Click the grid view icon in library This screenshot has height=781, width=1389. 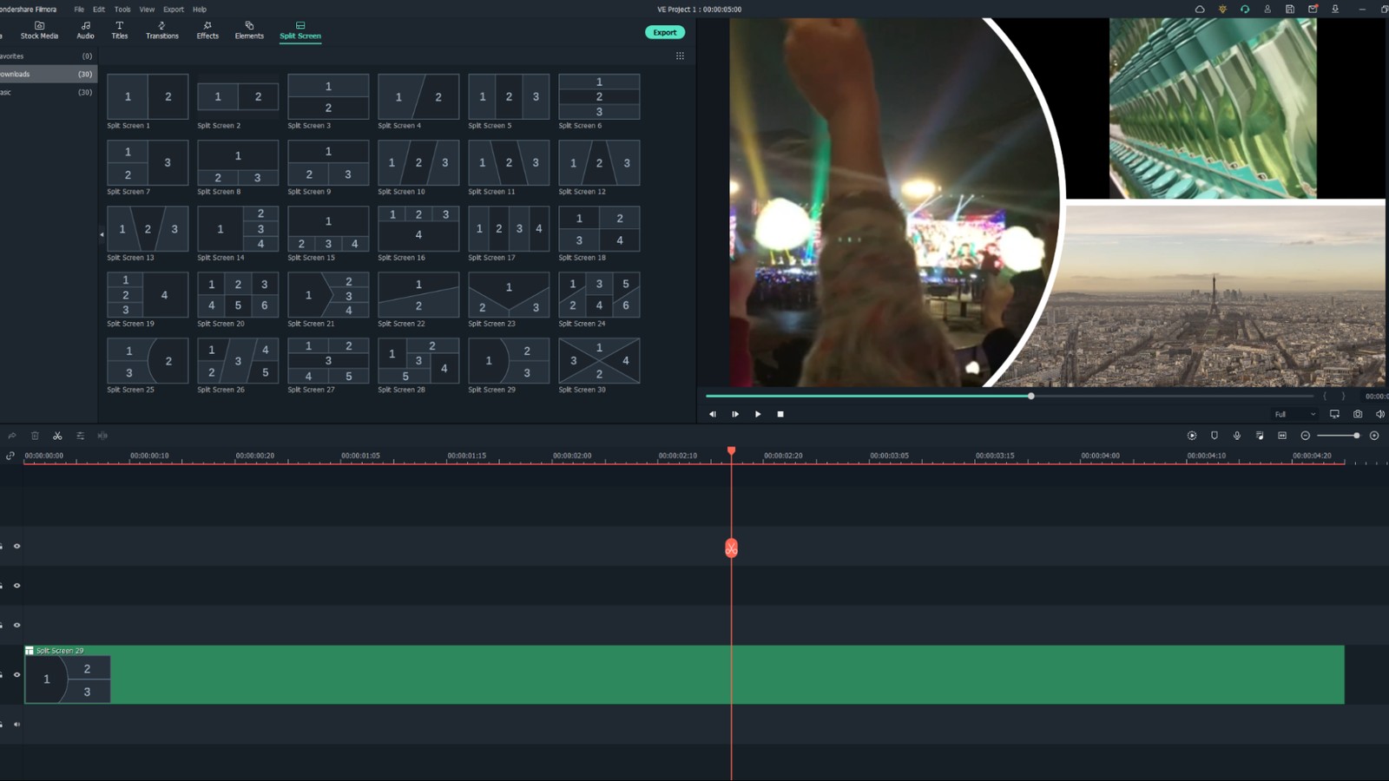680,56
